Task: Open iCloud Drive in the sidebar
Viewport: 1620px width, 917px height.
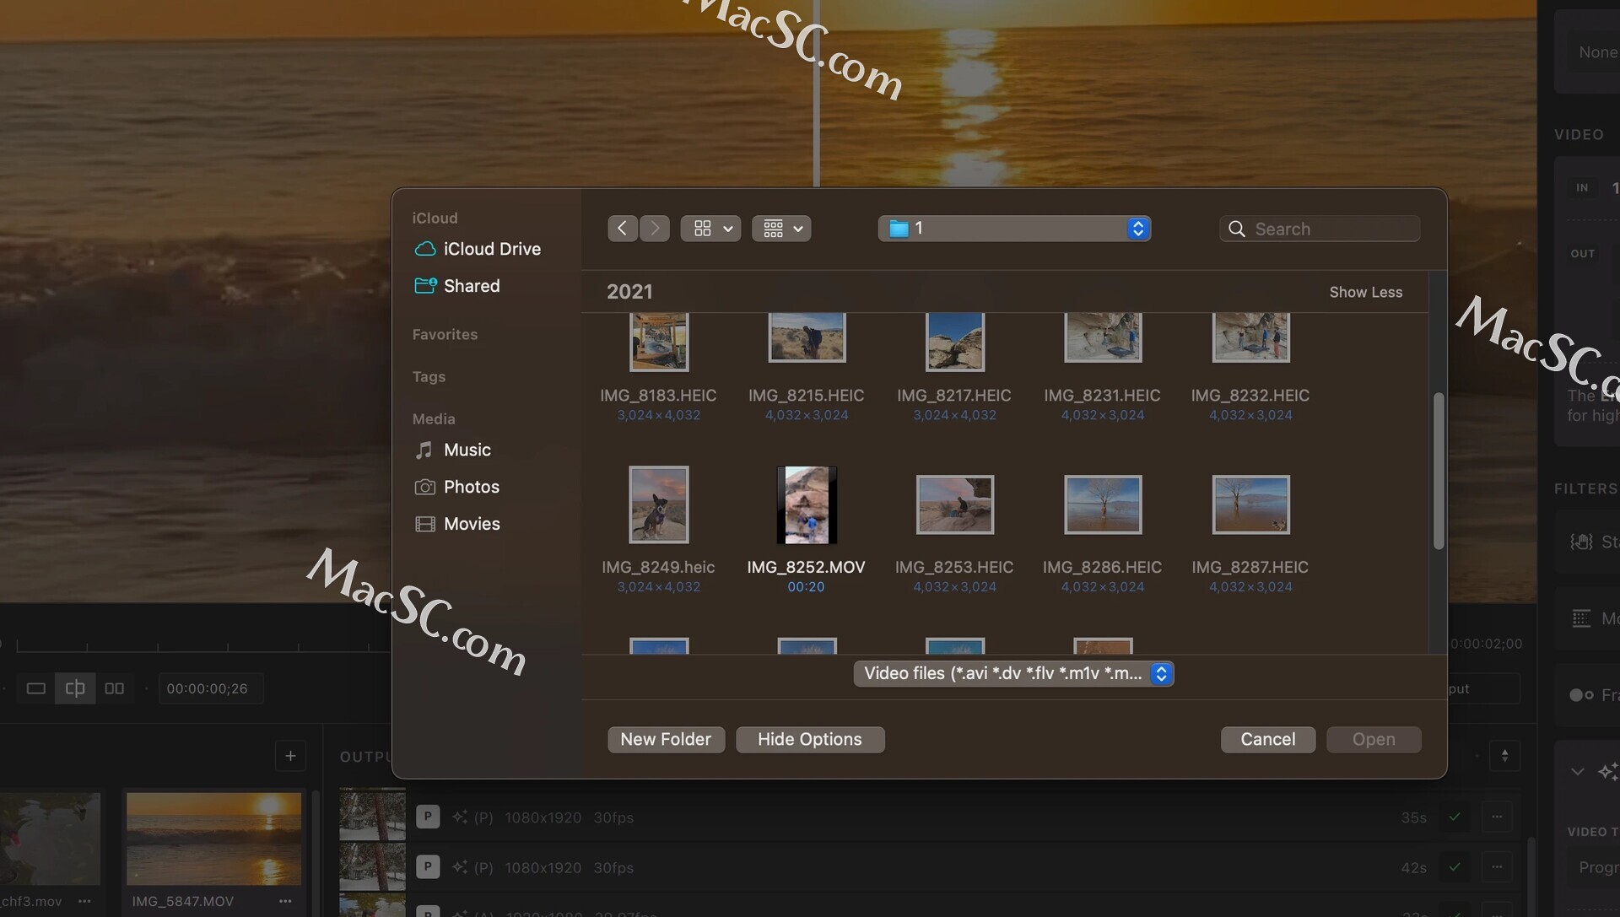Action: coord(491,249)
